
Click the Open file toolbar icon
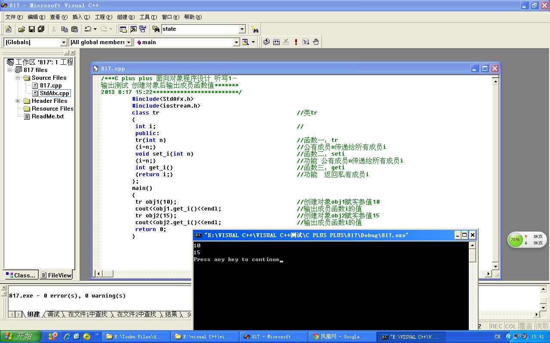[21, 29]
